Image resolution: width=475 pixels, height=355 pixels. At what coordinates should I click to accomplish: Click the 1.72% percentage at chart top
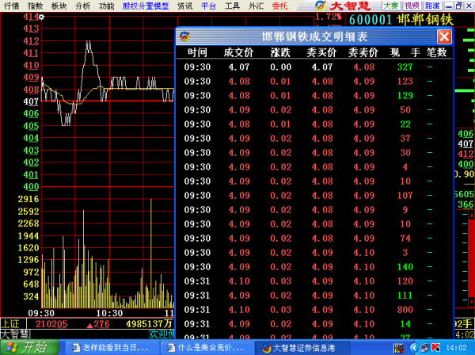tap(328, 17)
